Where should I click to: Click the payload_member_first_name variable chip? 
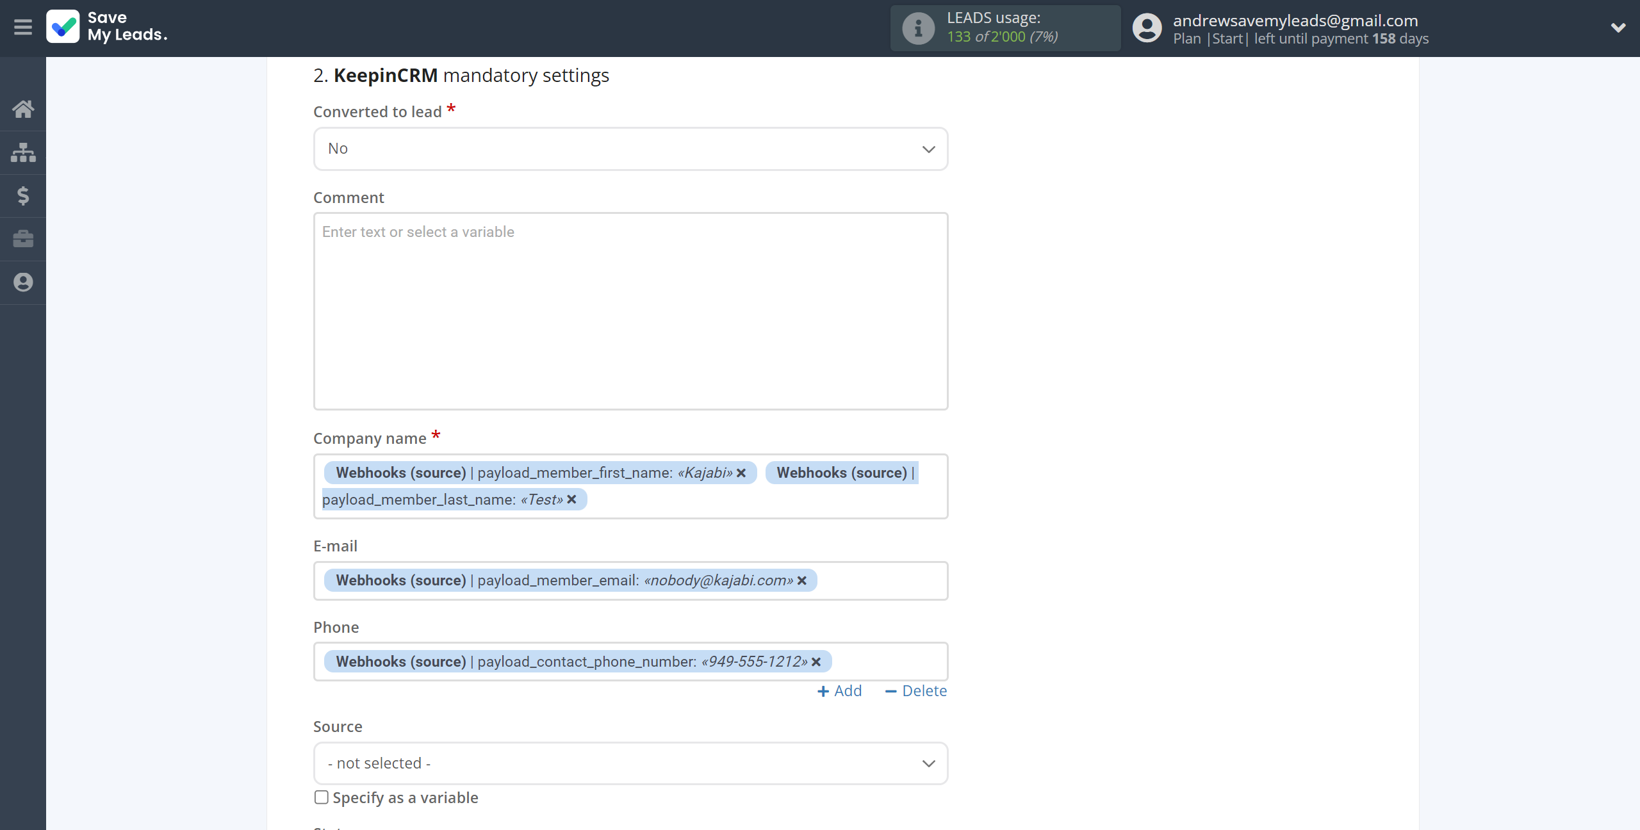coord(540,473)
